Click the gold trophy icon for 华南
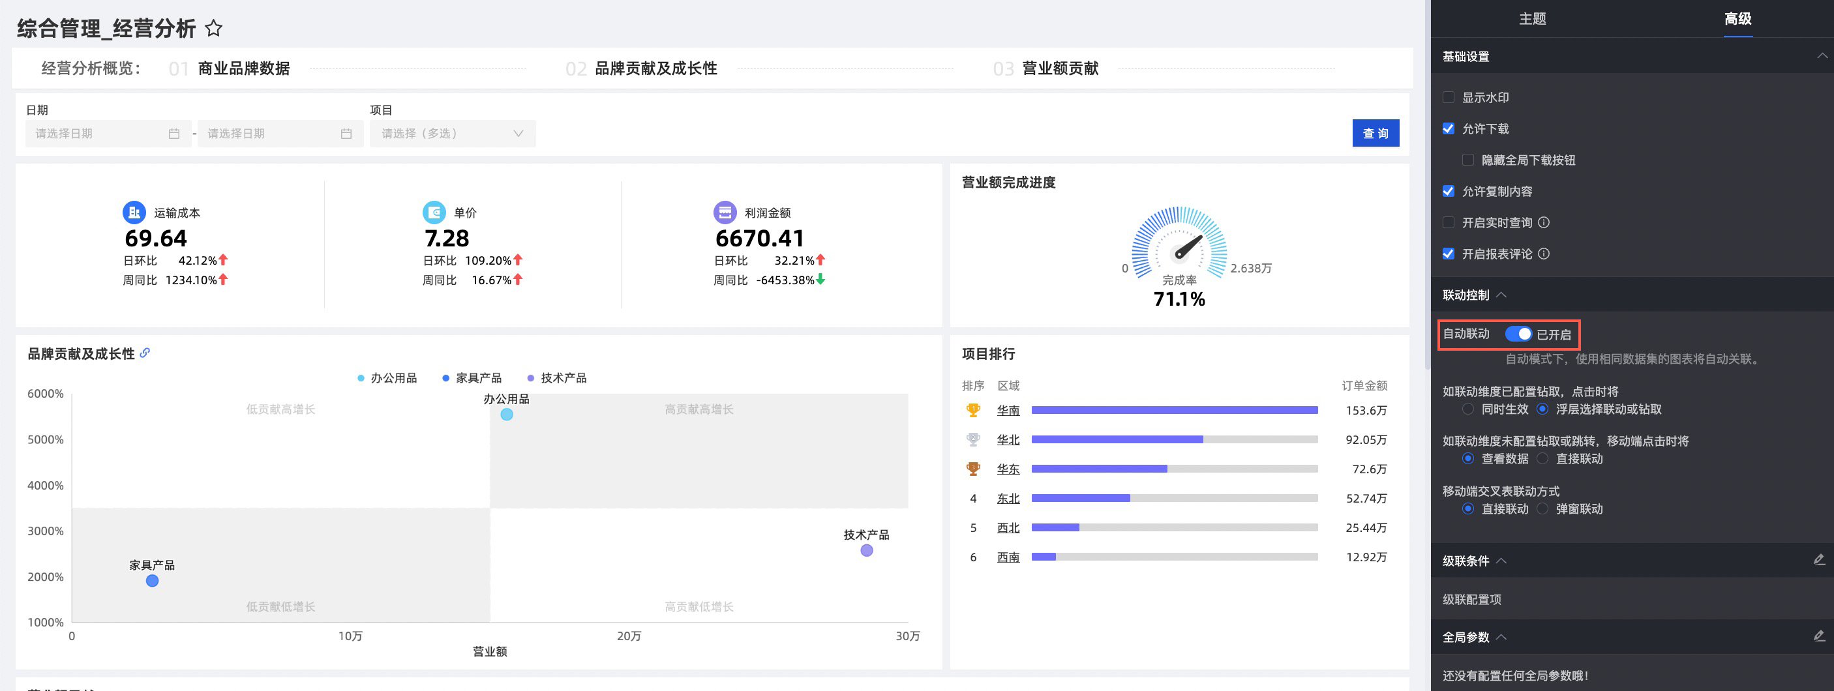The image size is (1834, 691). [973, 410]
